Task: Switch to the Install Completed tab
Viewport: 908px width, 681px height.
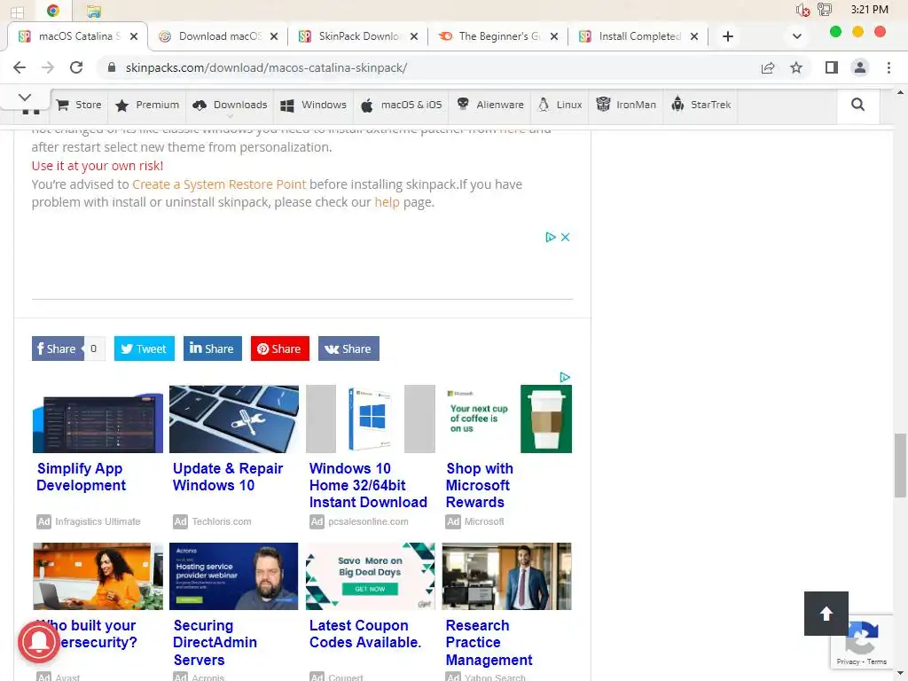Action: click(x=638, y=36)
